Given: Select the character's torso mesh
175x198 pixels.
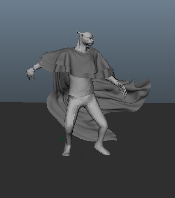Looking at the screenshot, I should coord(81,86).
